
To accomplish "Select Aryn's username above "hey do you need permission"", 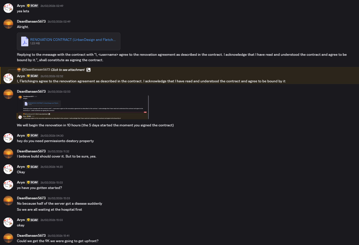I will point(21,136).
